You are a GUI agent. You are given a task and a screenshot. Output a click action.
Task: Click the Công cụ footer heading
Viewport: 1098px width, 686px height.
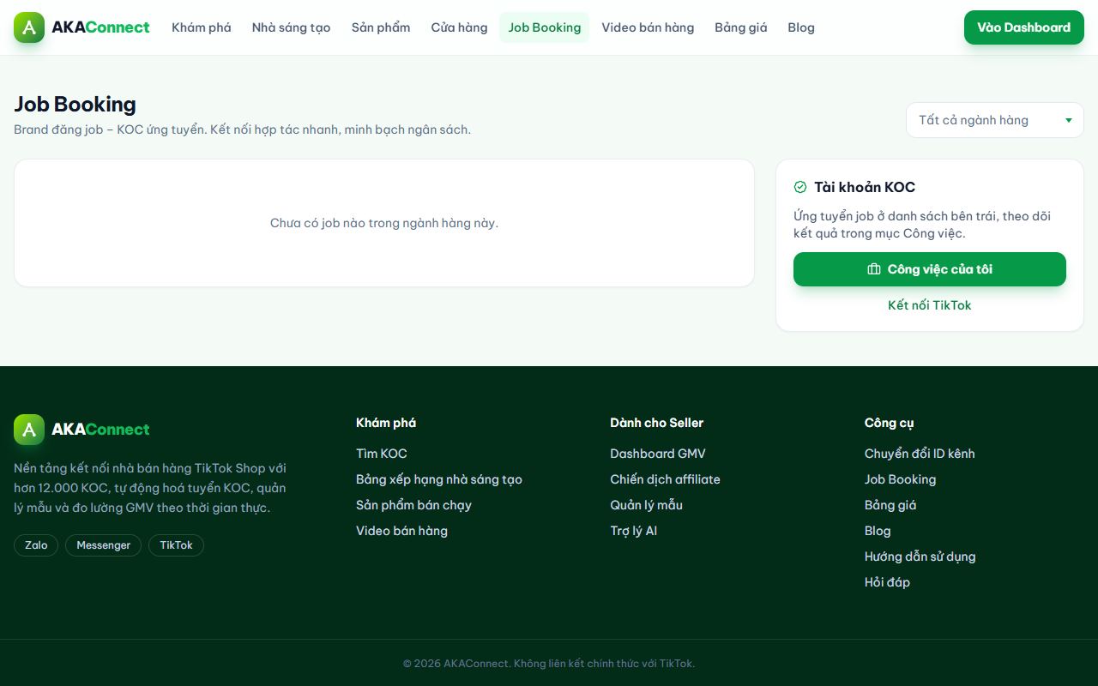890,423
